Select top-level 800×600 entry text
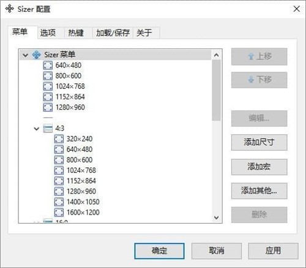 [69, 76]
